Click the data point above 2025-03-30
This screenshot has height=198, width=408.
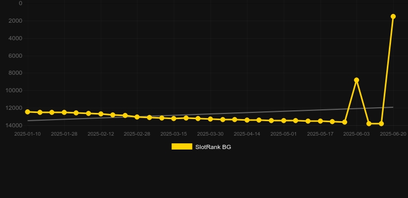coord(211,119)
